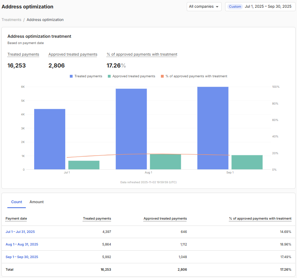Click the July blue Treated payments bar

(50, 140)
